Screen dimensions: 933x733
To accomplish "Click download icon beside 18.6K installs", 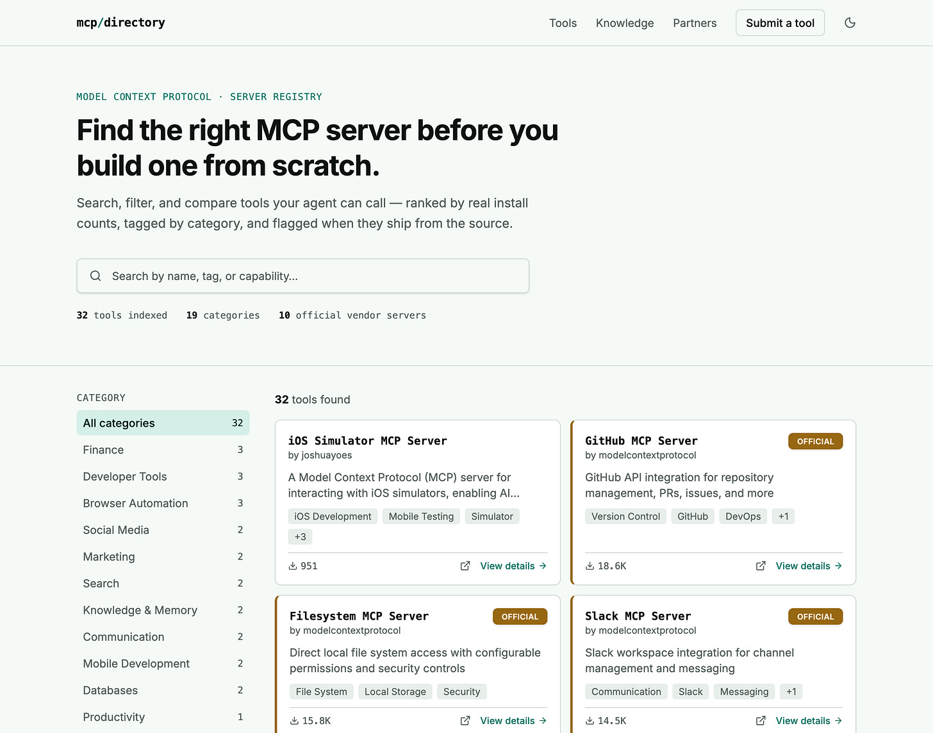I will [590, 566].
